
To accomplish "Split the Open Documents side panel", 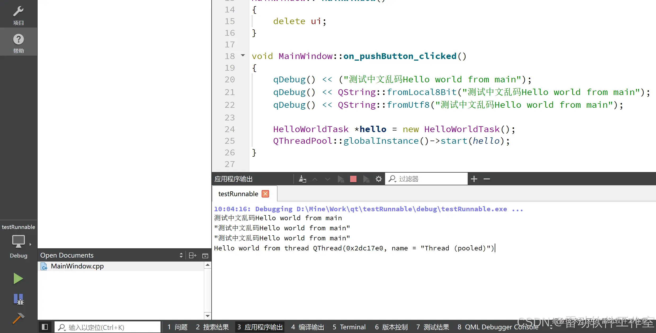I will (x=193, y=255).
